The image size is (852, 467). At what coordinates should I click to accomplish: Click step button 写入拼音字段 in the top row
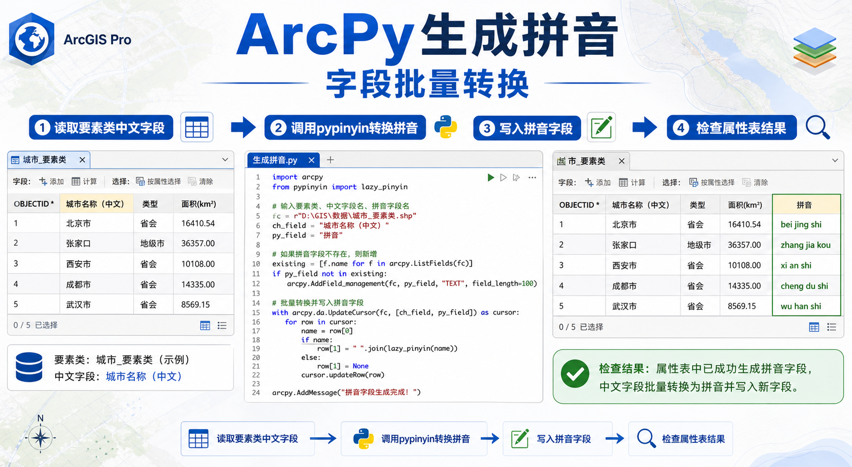click(527, 128)
